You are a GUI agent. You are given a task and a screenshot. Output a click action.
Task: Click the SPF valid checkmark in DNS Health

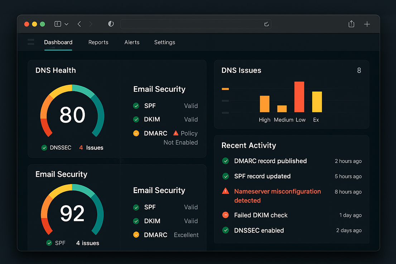(136, 106)
